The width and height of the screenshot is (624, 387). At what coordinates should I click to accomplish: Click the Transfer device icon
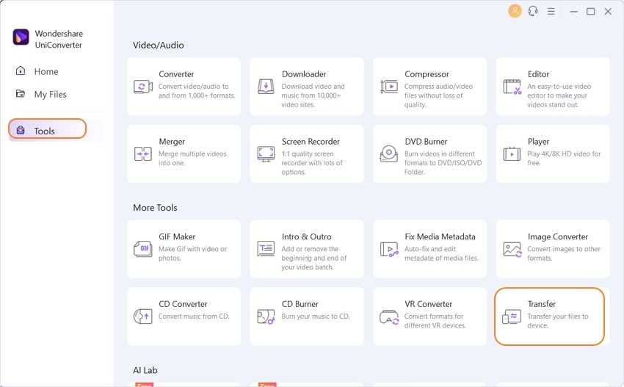coord(512,317)
